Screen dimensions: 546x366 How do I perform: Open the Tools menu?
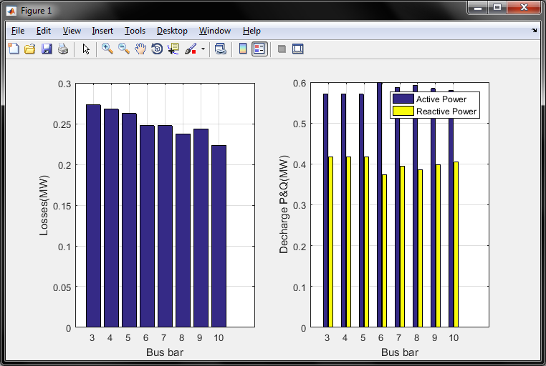pos(135,31)
